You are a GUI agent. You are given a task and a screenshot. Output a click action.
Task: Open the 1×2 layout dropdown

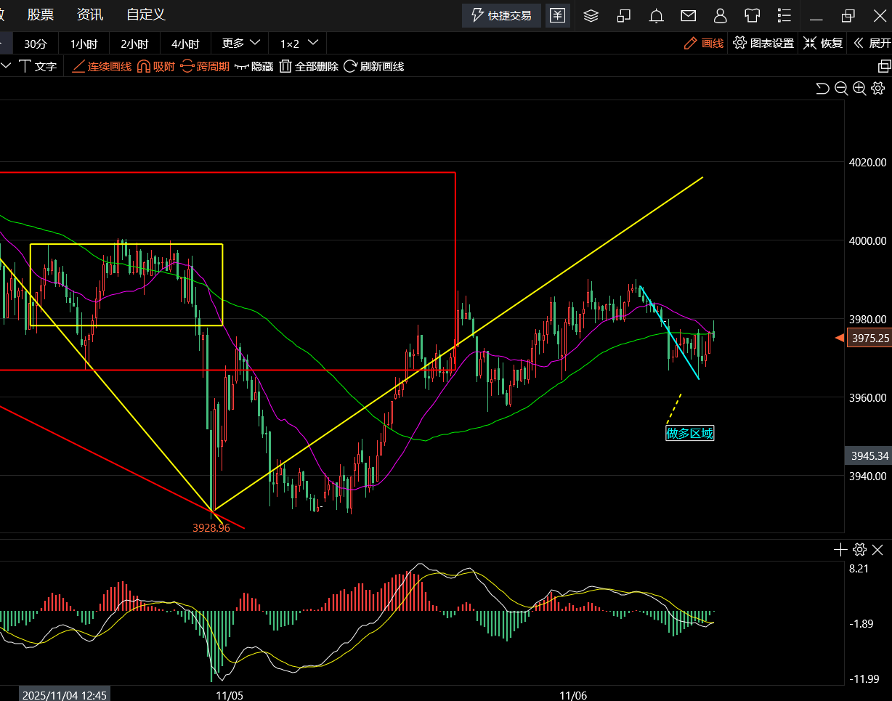click(299, 43)
